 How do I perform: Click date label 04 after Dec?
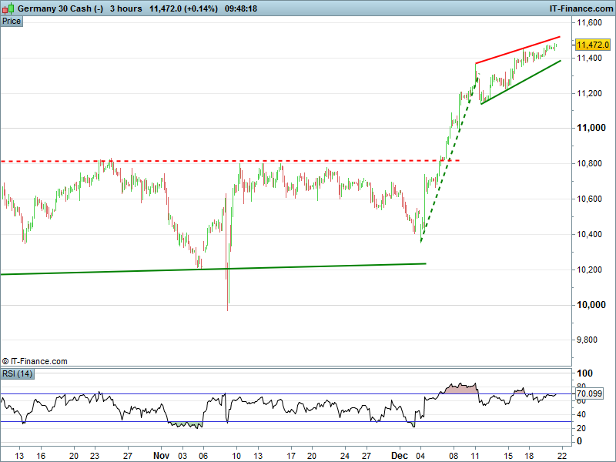[420, 456]
